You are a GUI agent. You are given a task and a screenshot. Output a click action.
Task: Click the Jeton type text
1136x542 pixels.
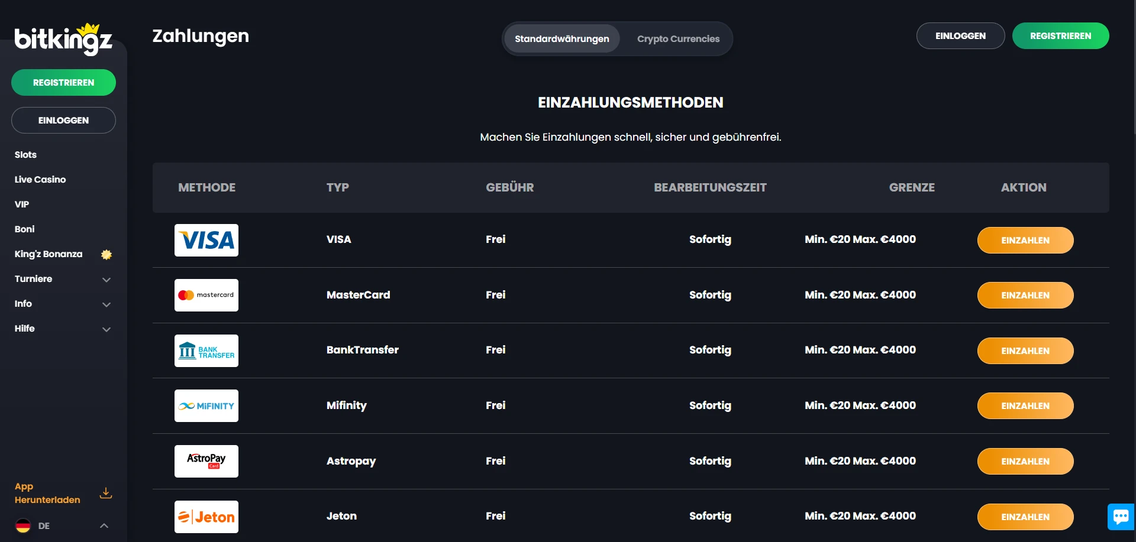click(x=341, y=515)
